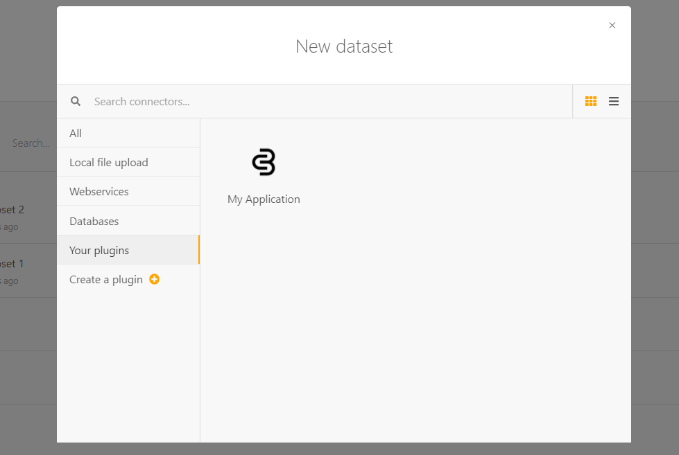Click the My Application label text
679x455 pixels.
click(x=264, y=199)
